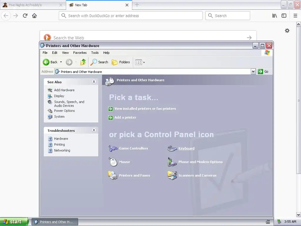Open the Tools menu

pyautogui.click(x=95, y=53)
